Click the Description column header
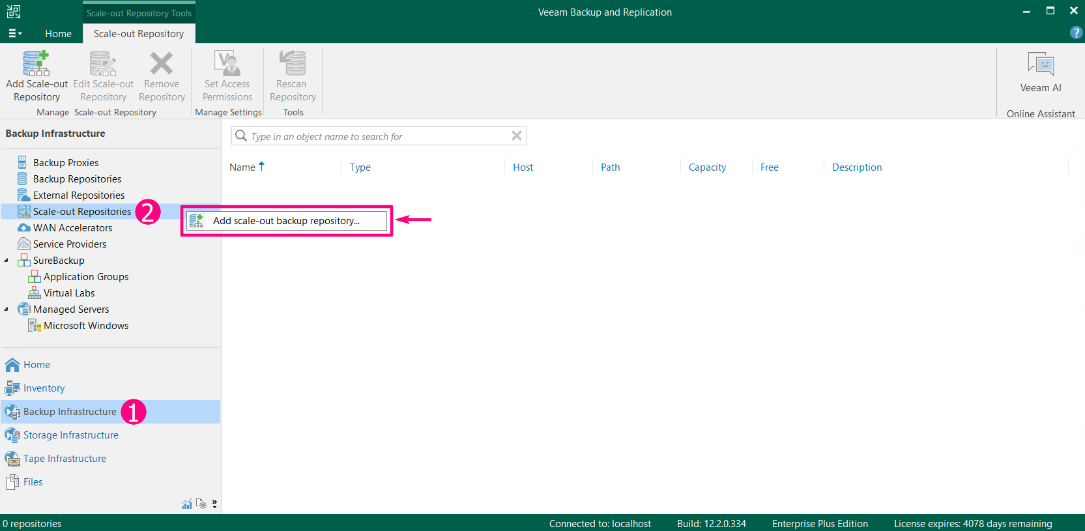1085x531 pixels. tap(857, 167)
